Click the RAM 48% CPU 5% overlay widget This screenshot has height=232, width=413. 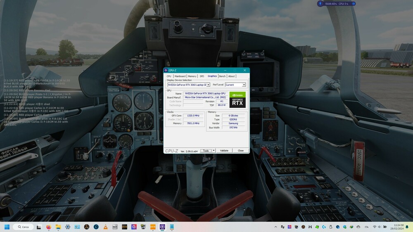[337, 4]
